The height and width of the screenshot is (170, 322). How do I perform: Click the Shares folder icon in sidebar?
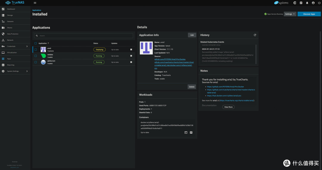click(x=3, y=28)
